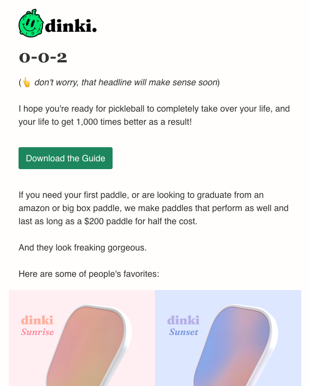Click the "1,000 times better" sentence
The width and height of the screenshot is (309, 386).
click(x=105, y=122)
